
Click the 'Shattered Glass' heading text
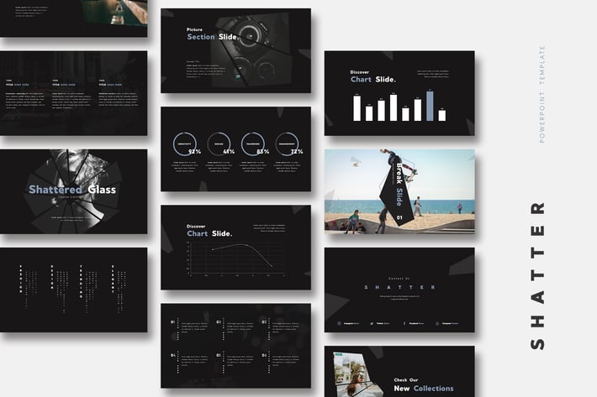[72, 190]
